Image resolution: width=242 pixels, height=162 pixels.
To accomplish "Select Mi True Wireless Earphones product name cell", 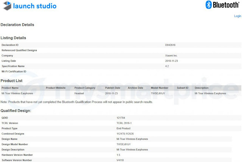I will (17, 93).
